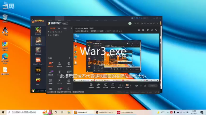Open the cube package icon above the preview
Image resolution: width=206 pixels, height=115 pixels.
[148, 30]
